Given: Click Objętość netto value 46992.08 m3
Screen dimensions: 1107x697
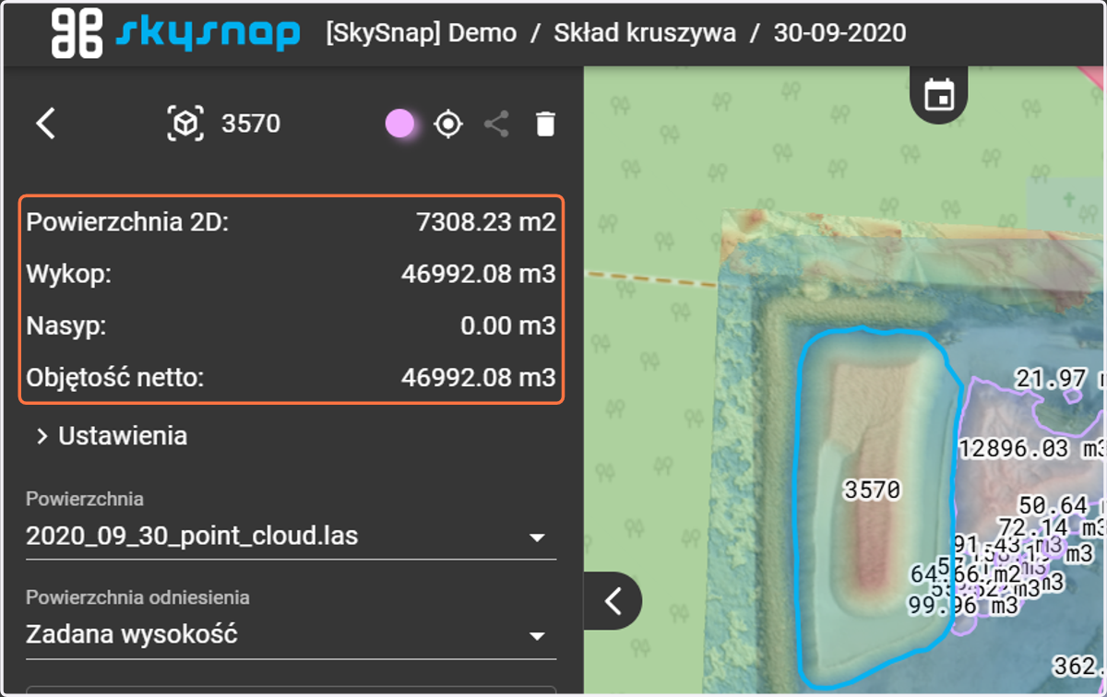Looking at the screenshot, I should pyautogui.click(x=479, y=377).
